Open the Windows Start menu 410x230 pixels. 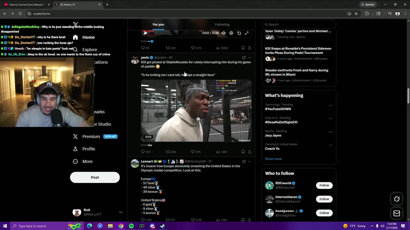coord(5,226)
